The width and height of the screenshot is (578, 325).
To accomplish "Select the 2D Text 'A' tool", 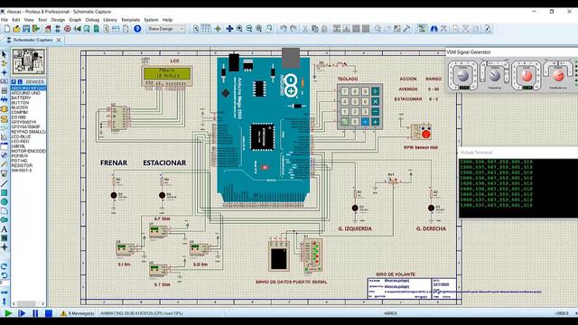I will 4,229.
